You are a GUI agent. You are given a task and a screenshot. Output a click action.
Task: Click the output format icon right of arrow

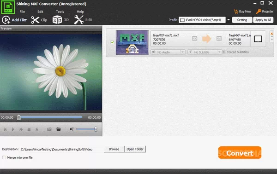[x=219, y=38]
